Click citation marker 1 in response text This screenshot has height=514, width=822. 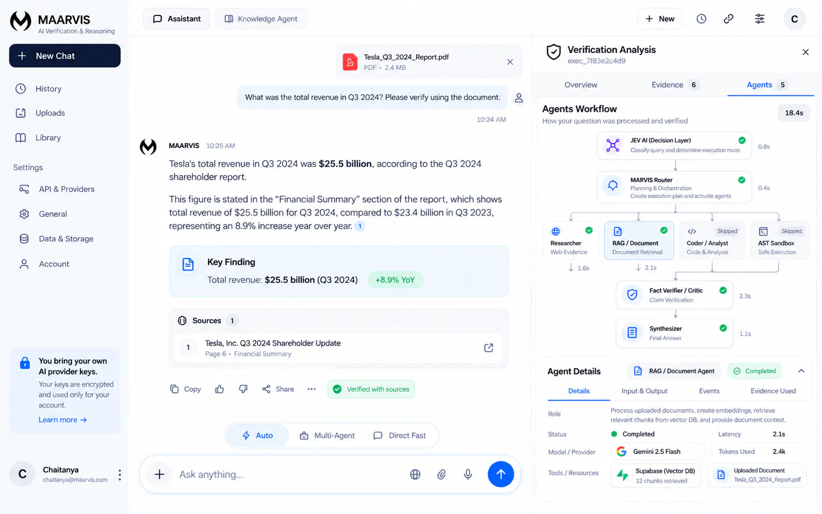(360, 226)
